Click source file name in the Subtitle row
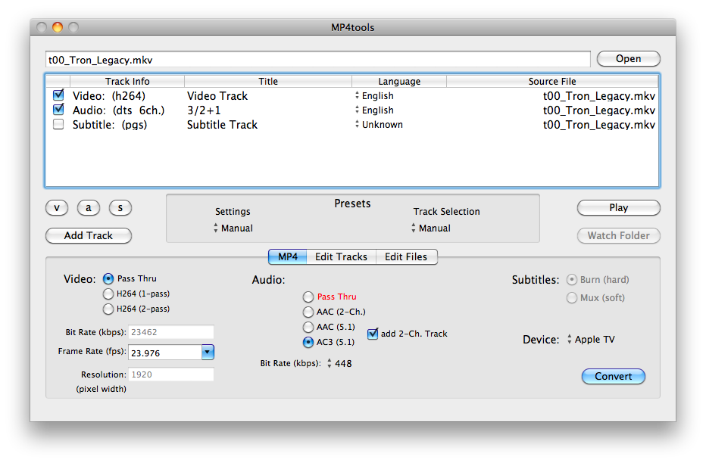Image resolution: width=706 pixels, height=463 pixels. pos(599,125)
